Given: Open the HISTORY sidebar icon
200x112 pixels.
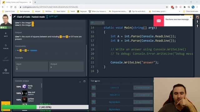Looking at the screenshot, I should tap(6, 59).
